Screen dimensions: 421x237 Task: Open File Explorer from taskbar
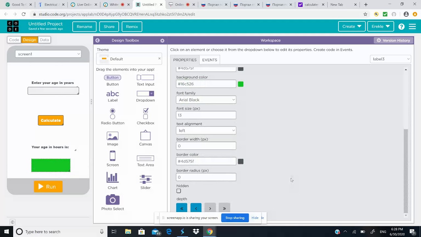coord(128,232)
